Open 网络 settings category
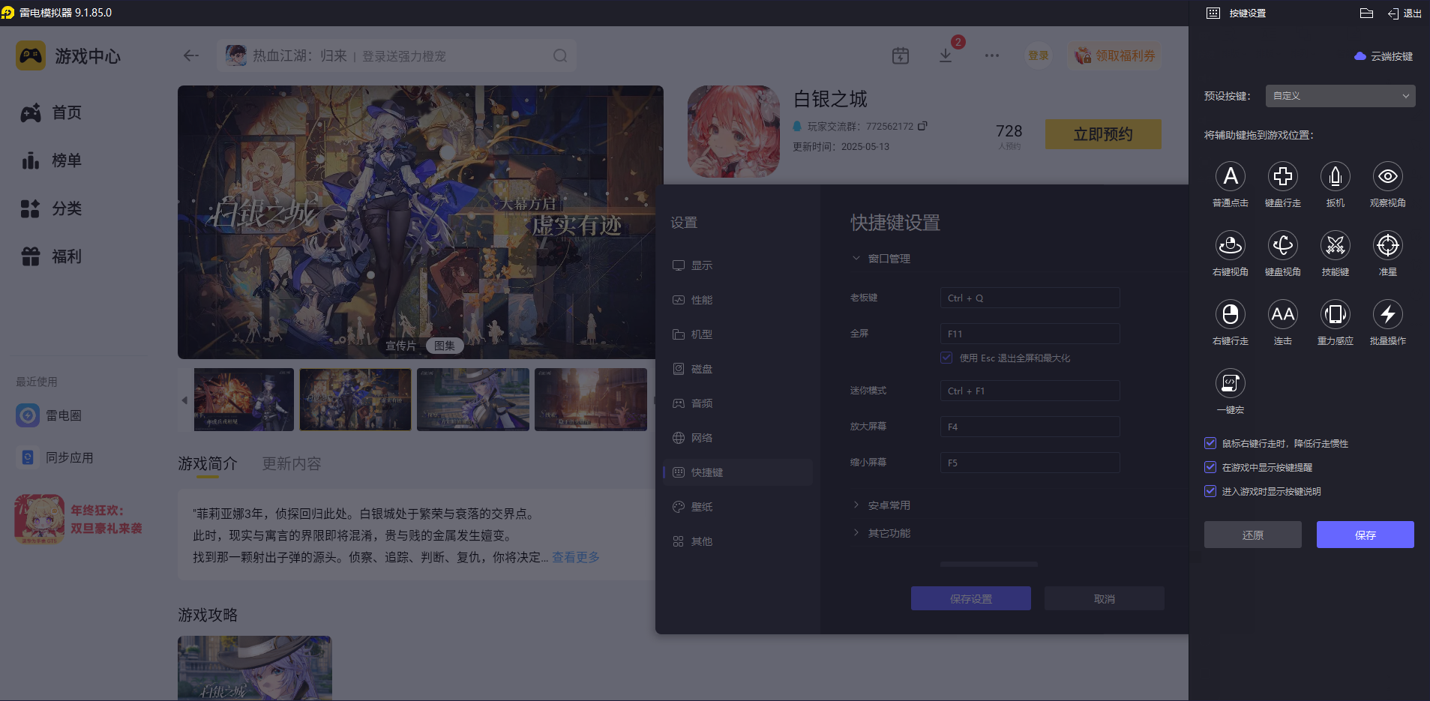 pos(738,438)
